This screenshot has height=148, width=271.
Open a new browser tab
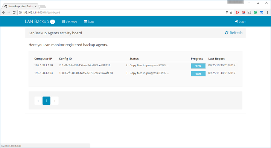tap(43, 6)
